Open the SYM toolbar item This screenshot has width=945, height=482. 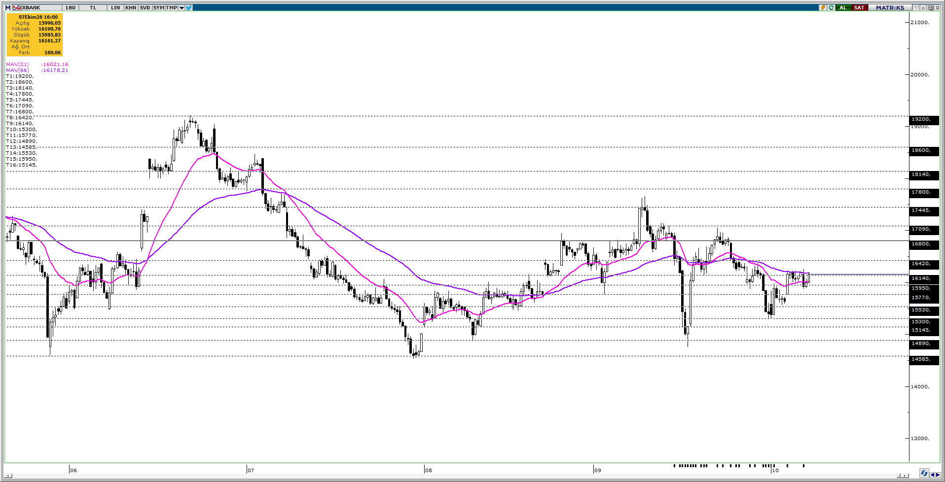point(158,8)
